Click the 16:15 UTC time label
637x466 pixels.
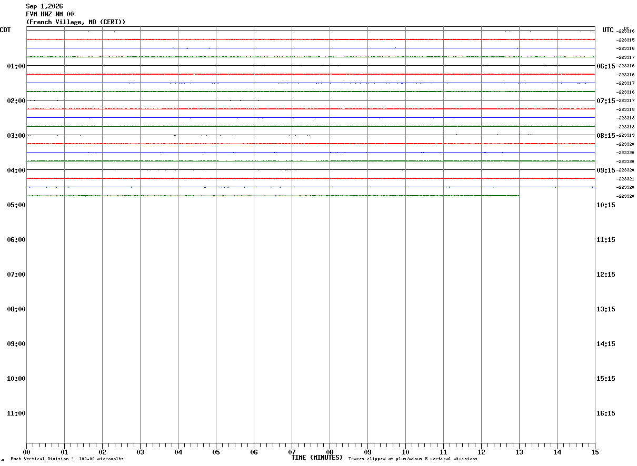click(x=605, y=413)
